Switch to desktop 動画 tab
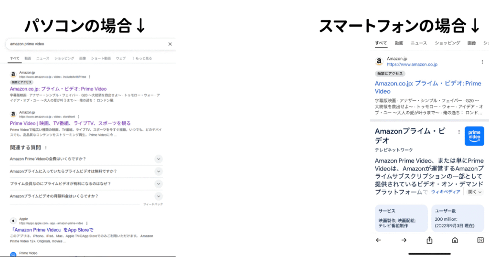 click(x=28, y=58)
